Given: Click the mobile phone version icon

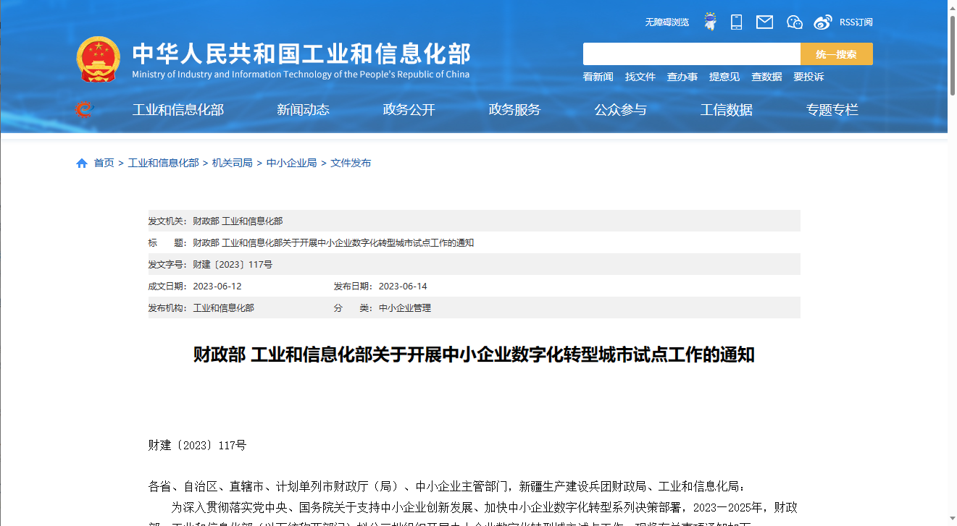Looking at the screenshot, I should (x=736, y=22).
